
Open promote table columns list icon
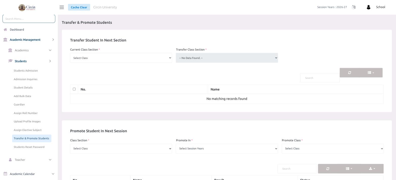click(x=349, y=169)
